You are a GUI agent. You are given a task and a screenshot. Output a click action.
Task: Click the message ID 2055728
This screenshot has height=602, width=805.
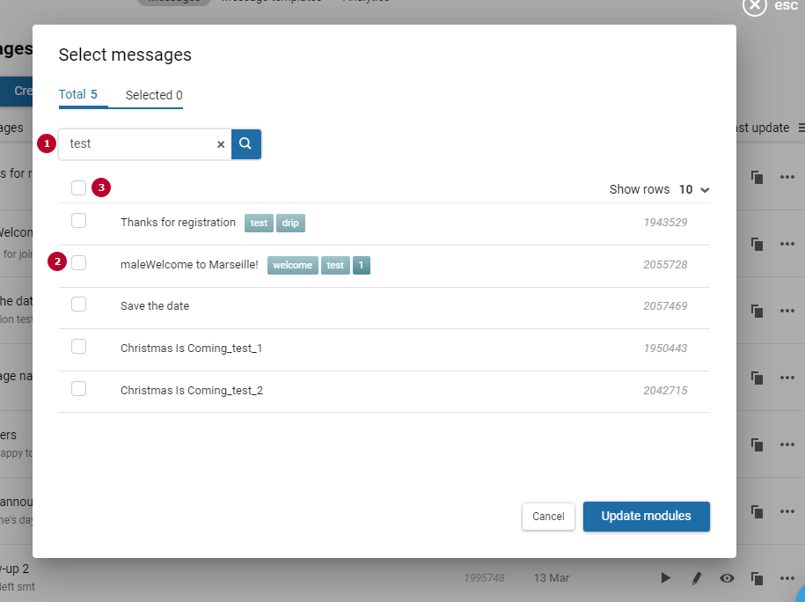(665, 265)
